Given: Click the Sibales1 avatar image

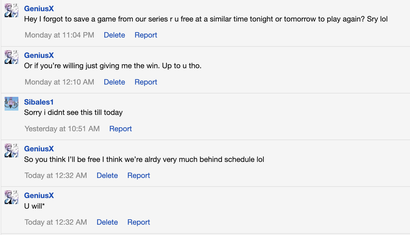Looking at the screenshot, I should coord(11,104).
